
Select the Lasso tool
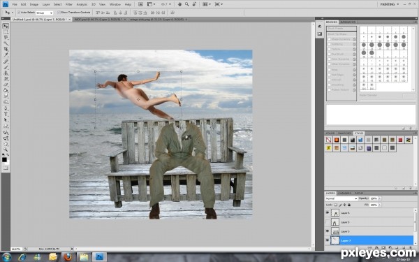6,38
